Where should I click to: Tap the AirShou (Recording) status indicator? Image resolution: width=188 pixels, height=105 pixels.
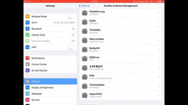pos(141,1)
